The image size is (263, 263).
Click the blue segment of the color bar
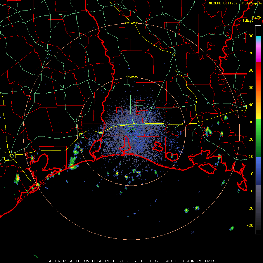tap(258, 171)
